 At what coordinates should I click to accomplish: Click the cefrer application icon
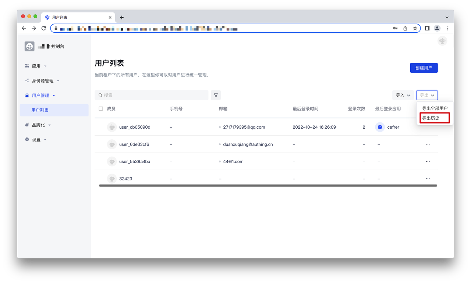[380, 127]
